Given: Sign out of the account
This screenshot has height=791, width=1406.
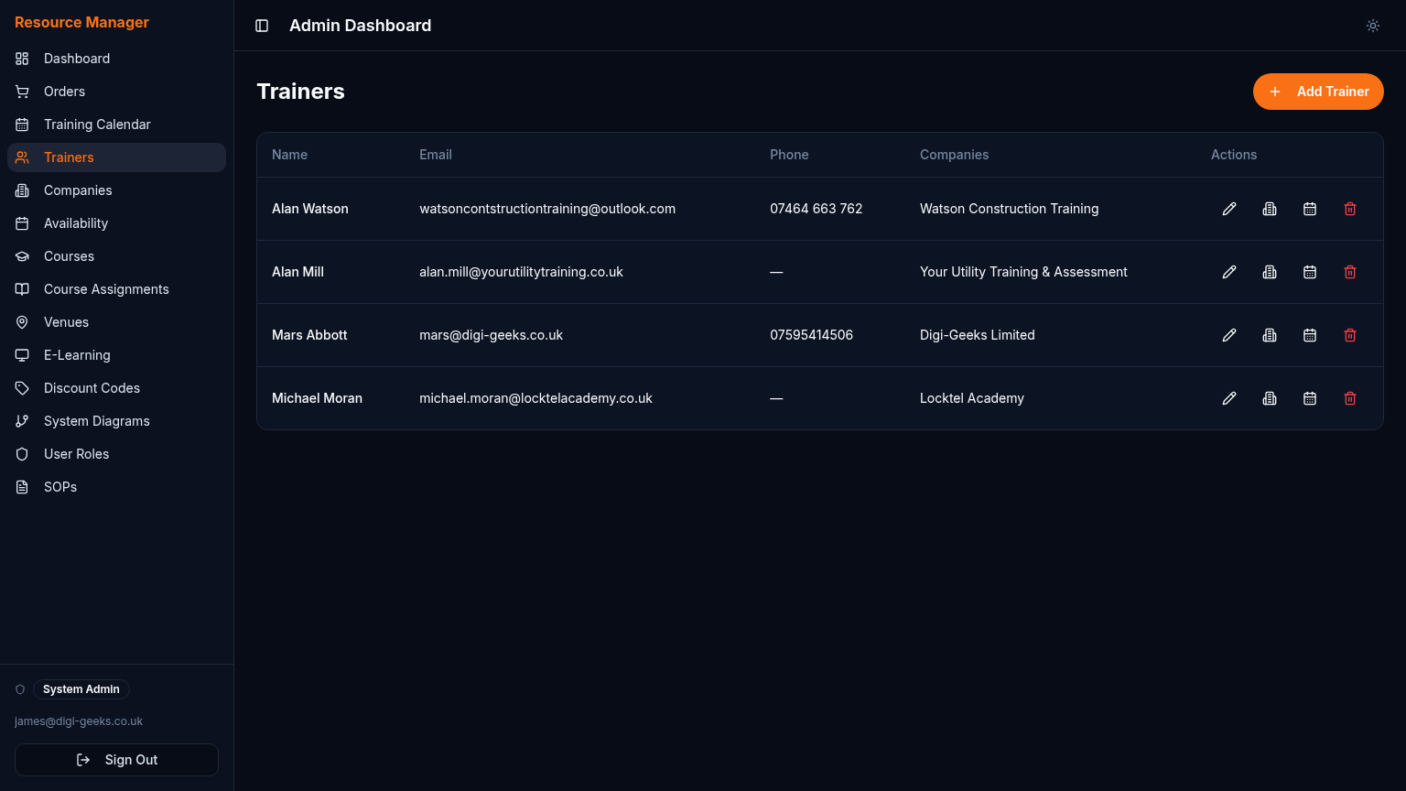Looking at the screenshot, I should [116, 760].
